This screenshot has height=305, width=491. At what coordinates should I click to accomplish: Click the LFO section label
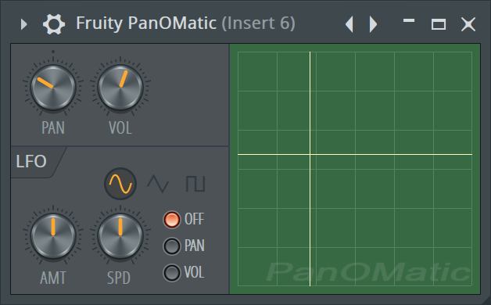click(x=31, y=162)
